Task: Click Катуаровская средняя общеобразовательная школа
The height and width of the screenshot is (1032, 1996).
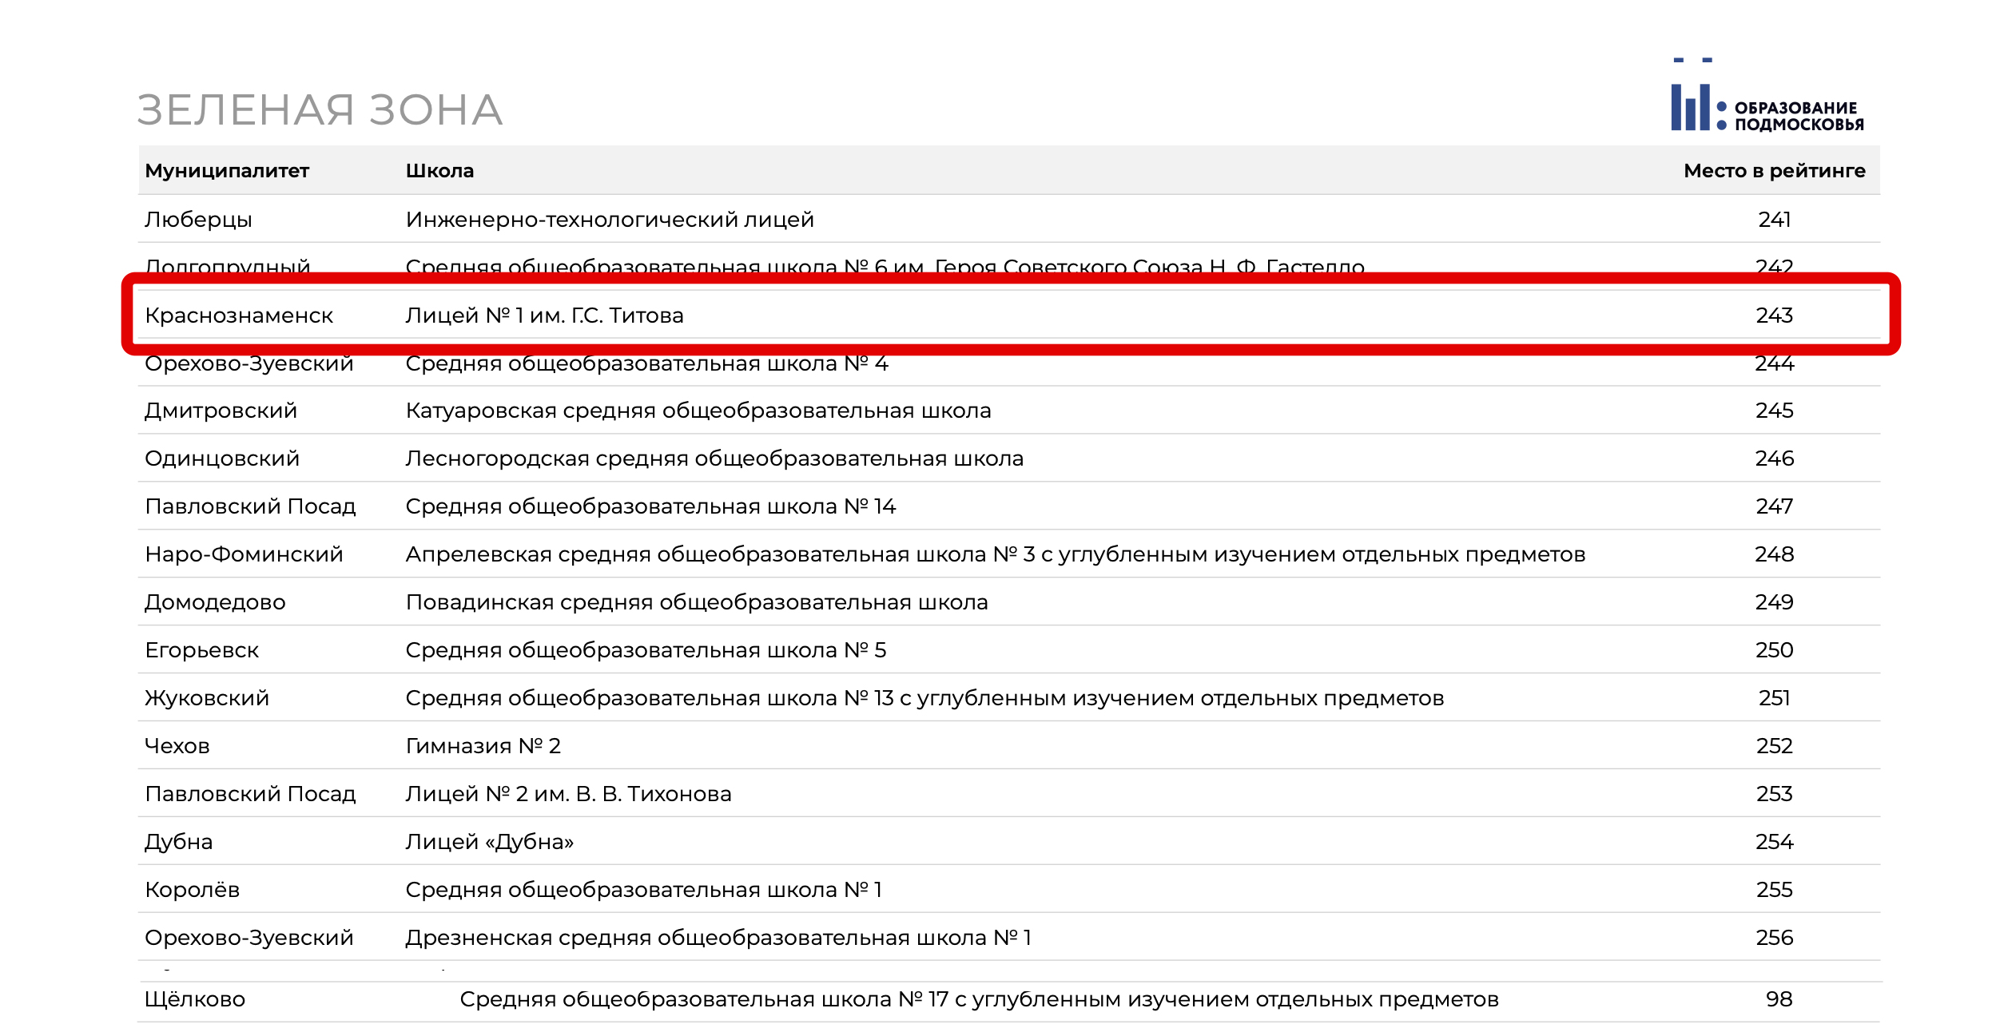Action: coord(698,411)
